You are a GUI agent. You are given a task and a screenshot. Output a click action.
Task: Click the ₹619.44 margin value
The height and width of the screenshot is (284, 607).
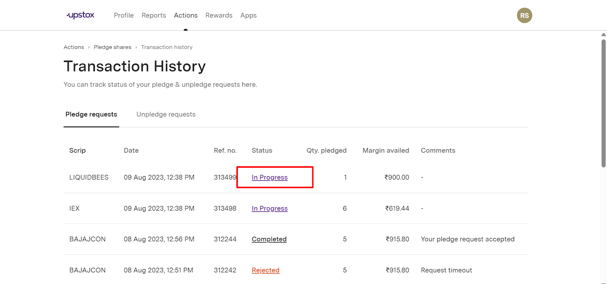coord(397,208)
